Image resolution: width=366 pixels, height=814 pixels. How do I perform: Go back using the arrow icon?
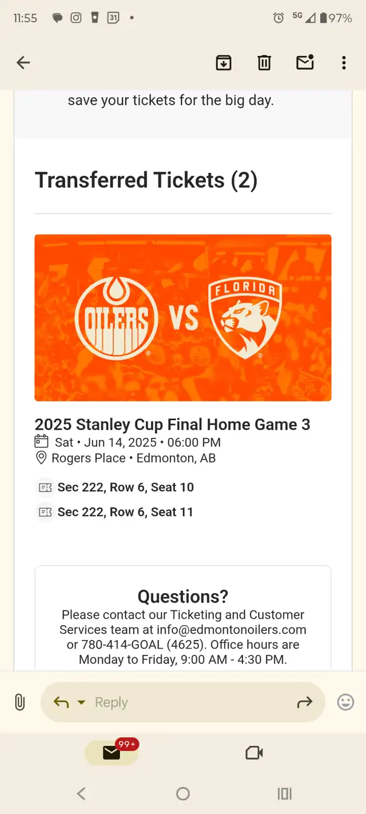[x=23, y=62]
